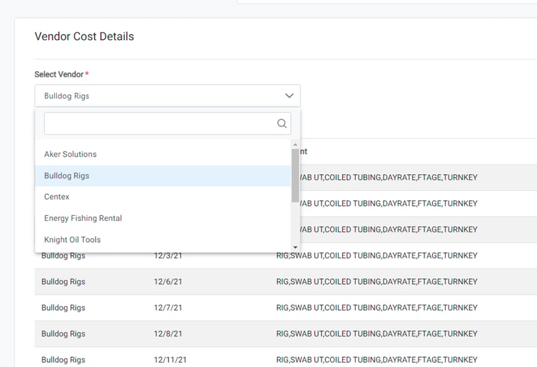Click the Vendor Cost Details heading
This screenshot has width=537, height=367.
84,37
